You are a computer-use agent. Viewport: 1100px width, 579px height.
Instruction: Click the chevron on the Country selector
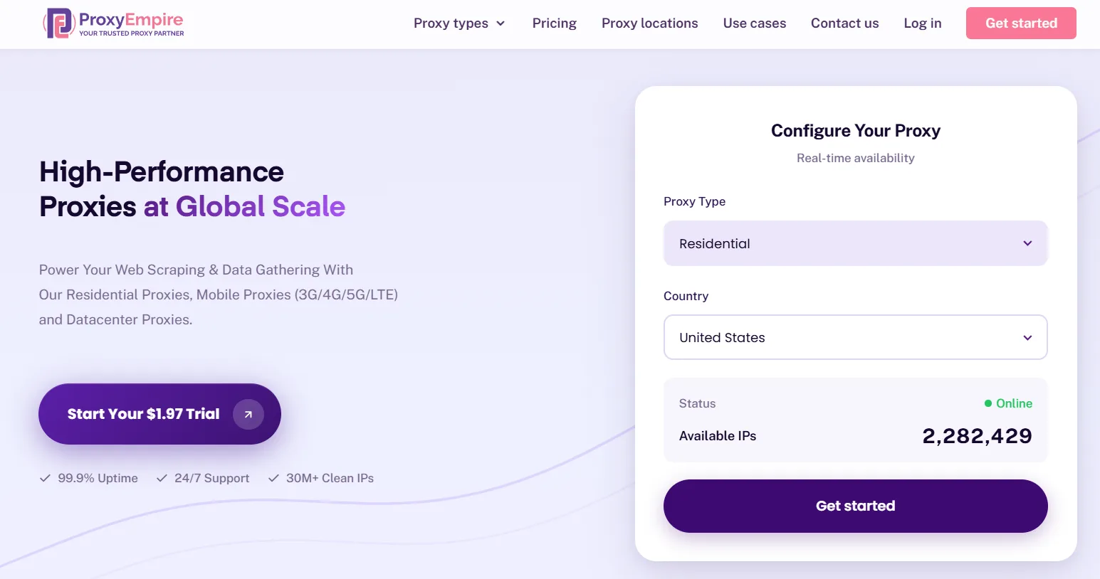click(1027, 337)
